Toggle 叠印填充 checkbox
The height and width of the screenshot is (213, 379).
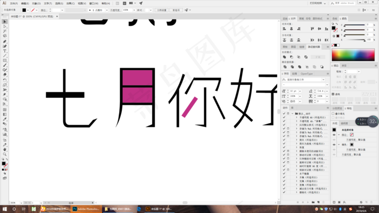333,114
